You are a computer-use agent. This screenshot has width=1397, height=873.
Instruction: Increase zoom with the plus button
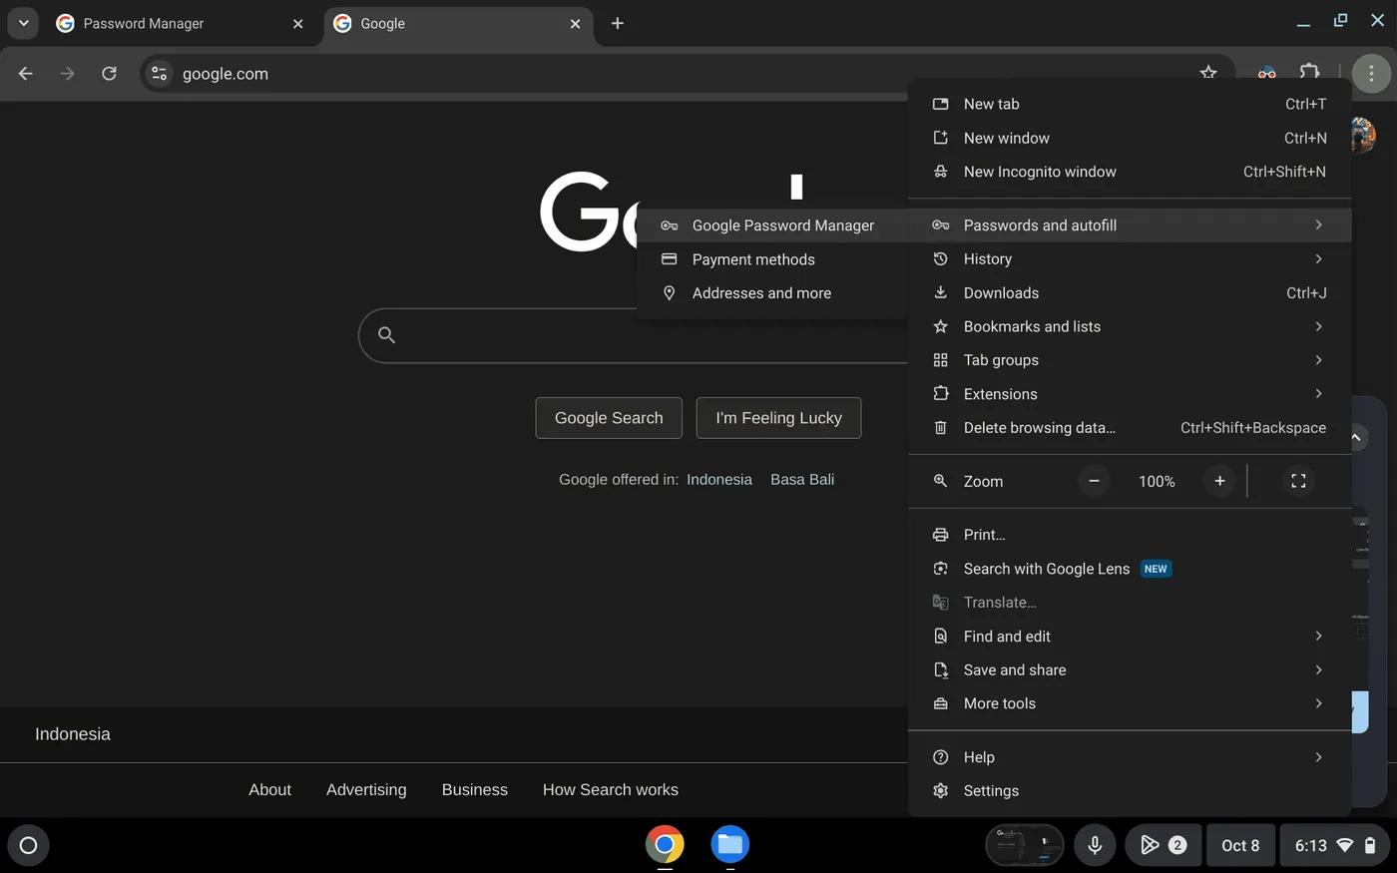pos(1219,481)
